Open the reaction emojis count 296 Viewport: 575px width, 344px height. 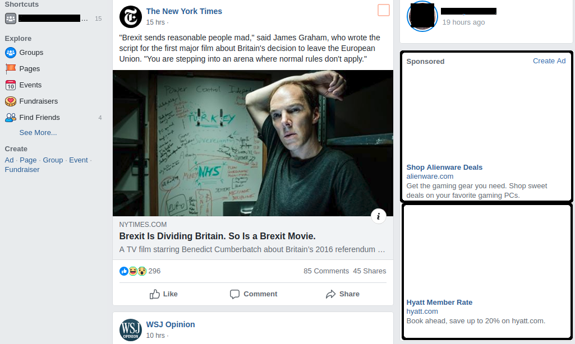[140, 271]
